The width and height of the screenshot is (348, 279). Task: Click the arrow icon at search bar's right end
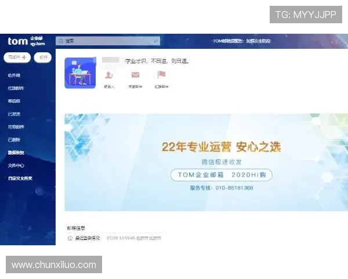pyautogui.click(x=156, y=41)
